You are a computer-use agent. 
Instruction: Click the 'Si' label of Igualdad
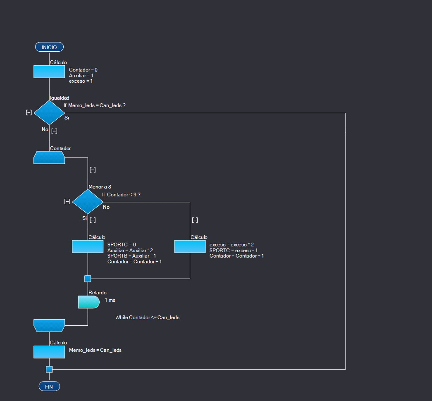coord(67,118)
